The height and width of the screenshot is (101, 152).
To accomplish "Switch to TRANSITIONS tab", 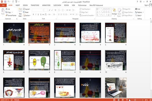I will pyautogui.click(x=35, y=5).
